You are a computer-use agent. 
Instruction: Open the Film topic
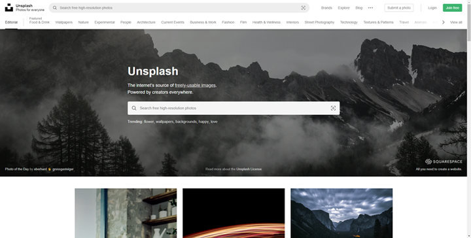coord(243,22)
